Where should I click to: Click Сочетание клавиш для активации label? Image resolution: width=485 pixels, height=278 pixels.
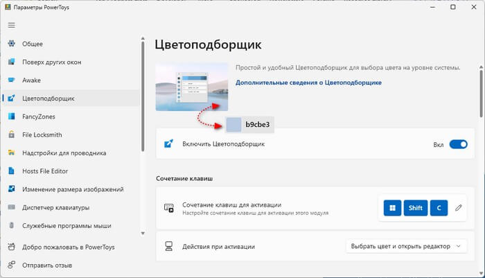click(231, 205)
